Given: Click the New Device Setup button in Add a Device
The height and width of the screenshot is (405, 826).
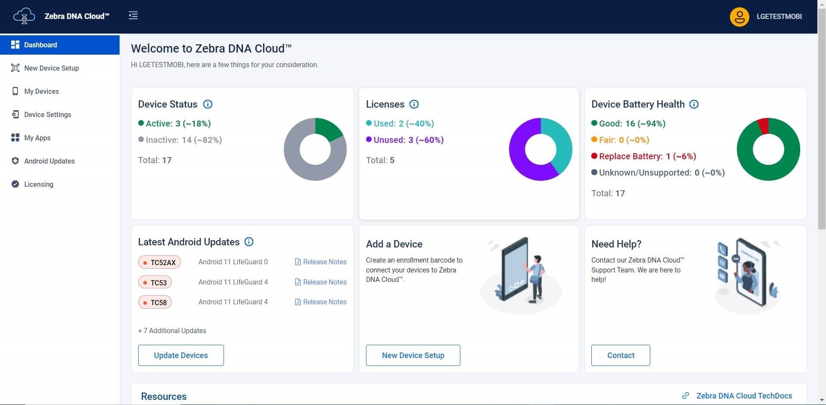Looking at the screenshot, I should tap(413, 355).
